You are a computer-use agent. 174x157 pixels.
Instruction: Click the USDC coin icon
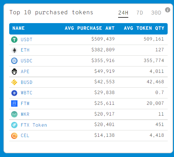(14, 61)
